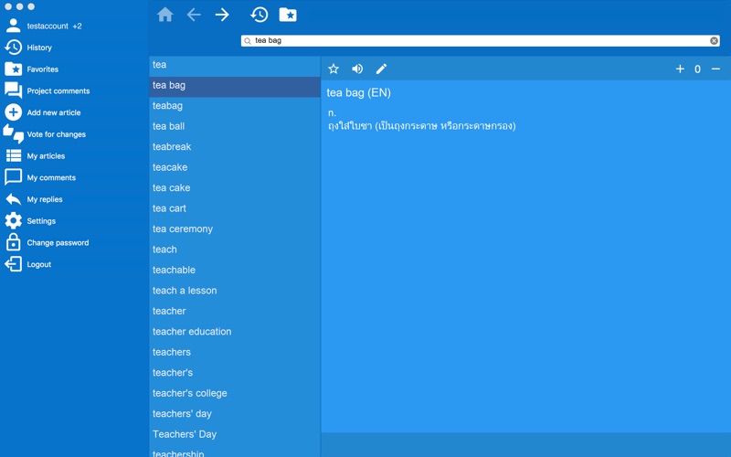Downvote the article with the minus icon

coord(715,69)
